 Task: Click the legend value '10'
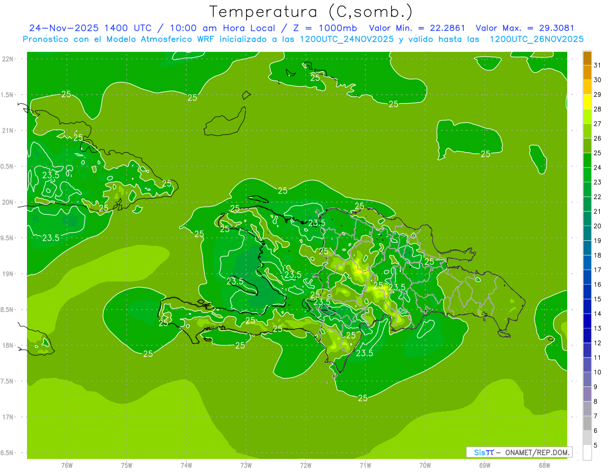click(597, 372)
